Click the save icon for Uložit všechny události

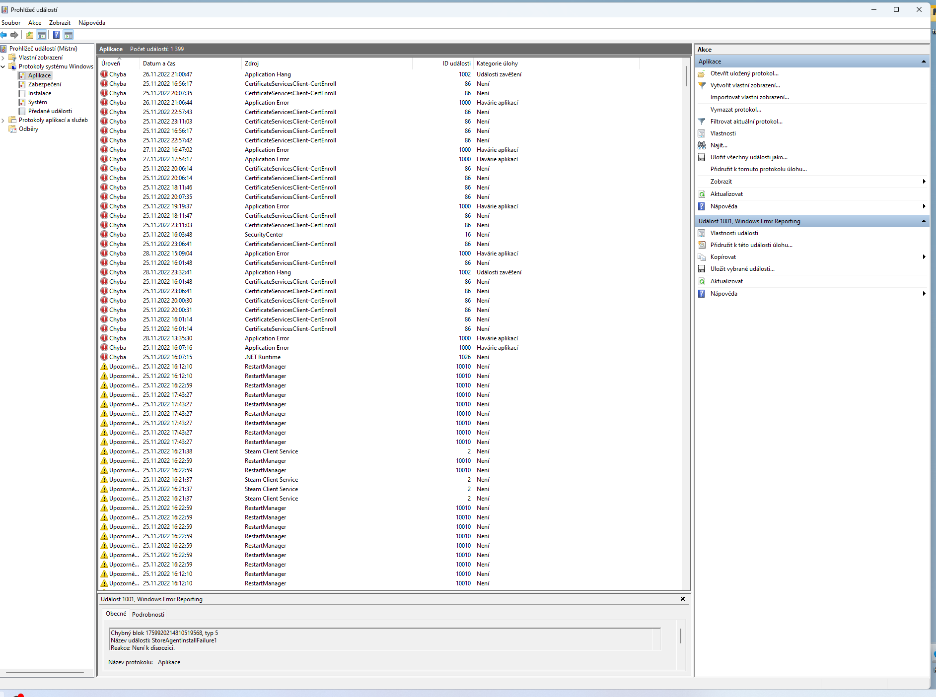(702, 157)
